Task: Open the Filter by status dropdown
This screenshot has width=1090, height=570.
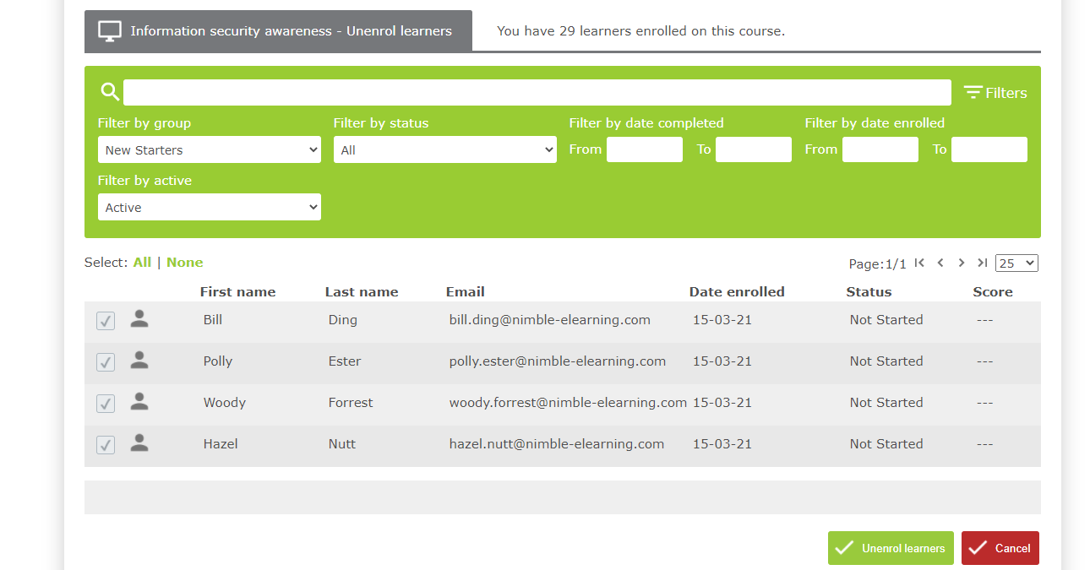Action: (444, 149)
